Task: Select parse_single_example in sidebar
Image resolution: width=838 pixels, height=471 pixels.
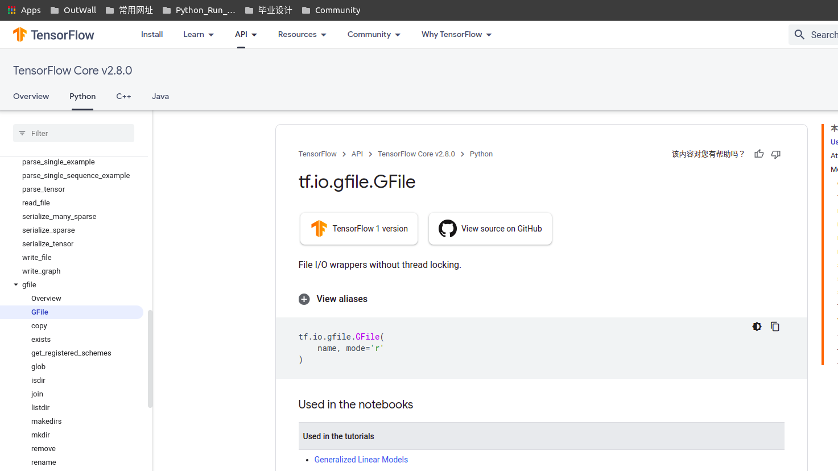Action: (59, 162)
